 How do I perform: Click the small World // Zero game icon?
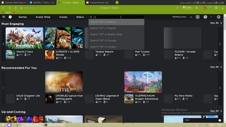pyautogui.click(x=10, y=55)
